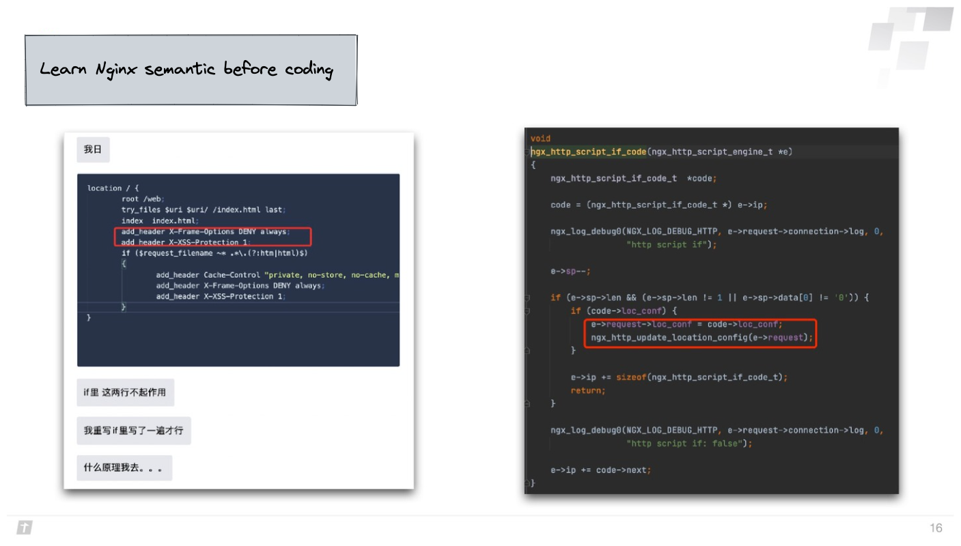Click the "index index.html;" line

[x=161, y=220]
